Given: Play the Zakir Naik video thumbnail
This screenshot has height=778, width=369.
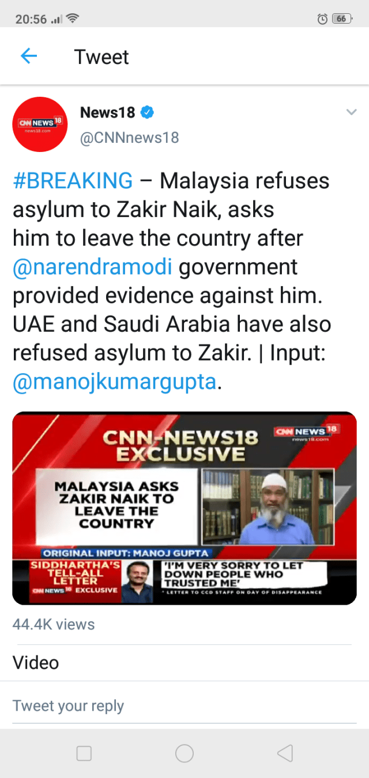Looking at the screenshot, I should click(184, 508).
